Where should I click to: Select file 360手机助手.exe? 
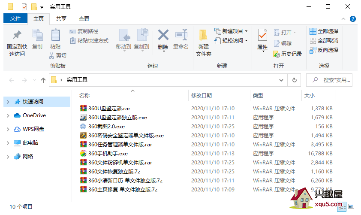pos(108,153)
